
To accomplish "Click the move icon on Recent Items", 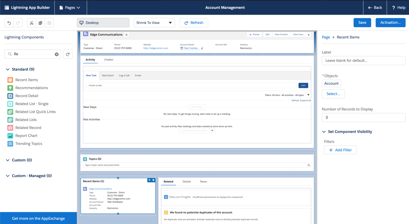I will pyautogui.click(x=149, y=180).
